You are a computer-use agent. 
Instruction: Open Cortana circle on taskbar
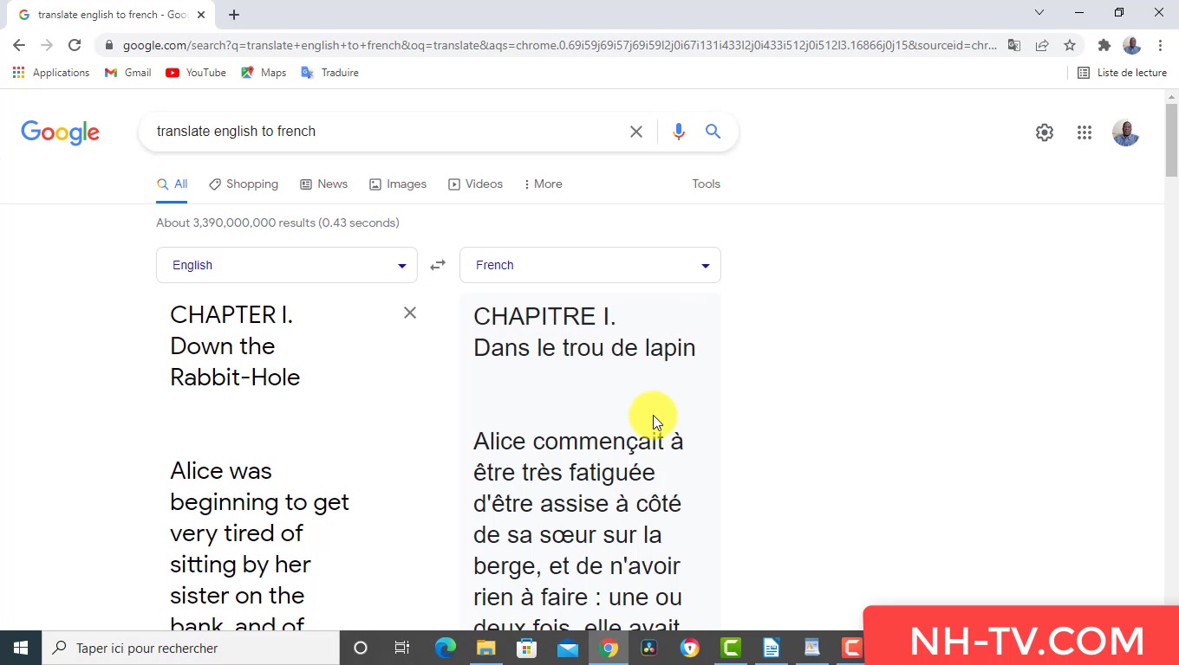(361, 648)
